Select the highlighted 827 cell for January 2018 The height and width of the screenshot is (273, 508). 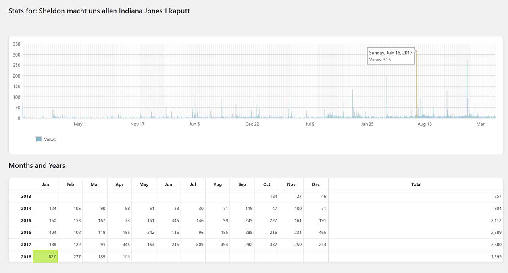tap(46, 256)
